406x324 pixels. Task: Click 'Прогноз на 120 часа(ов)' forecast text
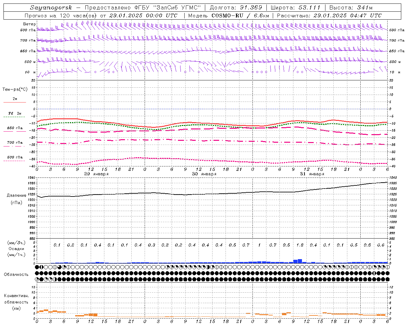[x=61, y=16]
